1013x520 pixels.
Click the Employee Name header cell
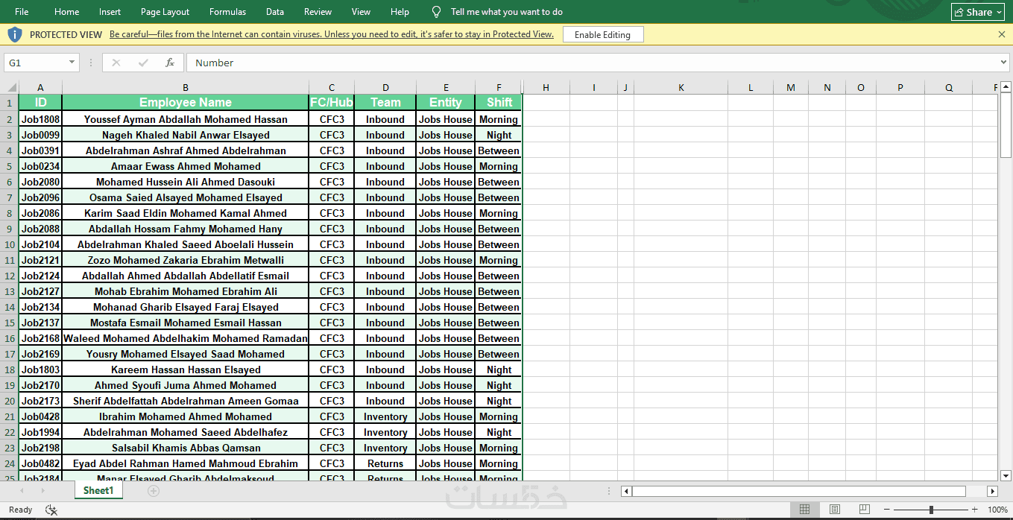186,102
